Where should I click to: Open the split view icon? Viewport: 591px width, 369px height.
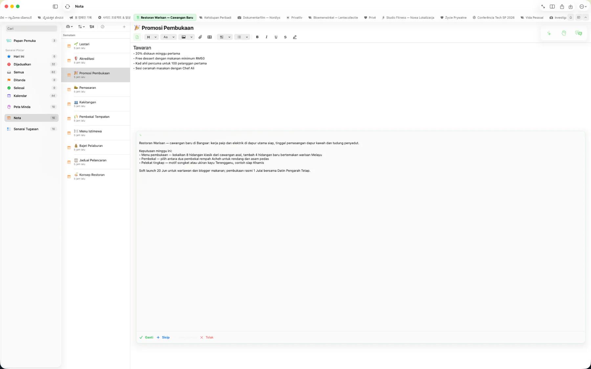[552, 7]
